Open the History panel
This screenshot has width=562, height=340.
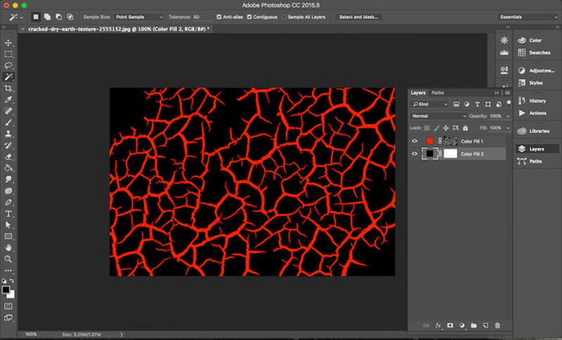tap(536, 101)
